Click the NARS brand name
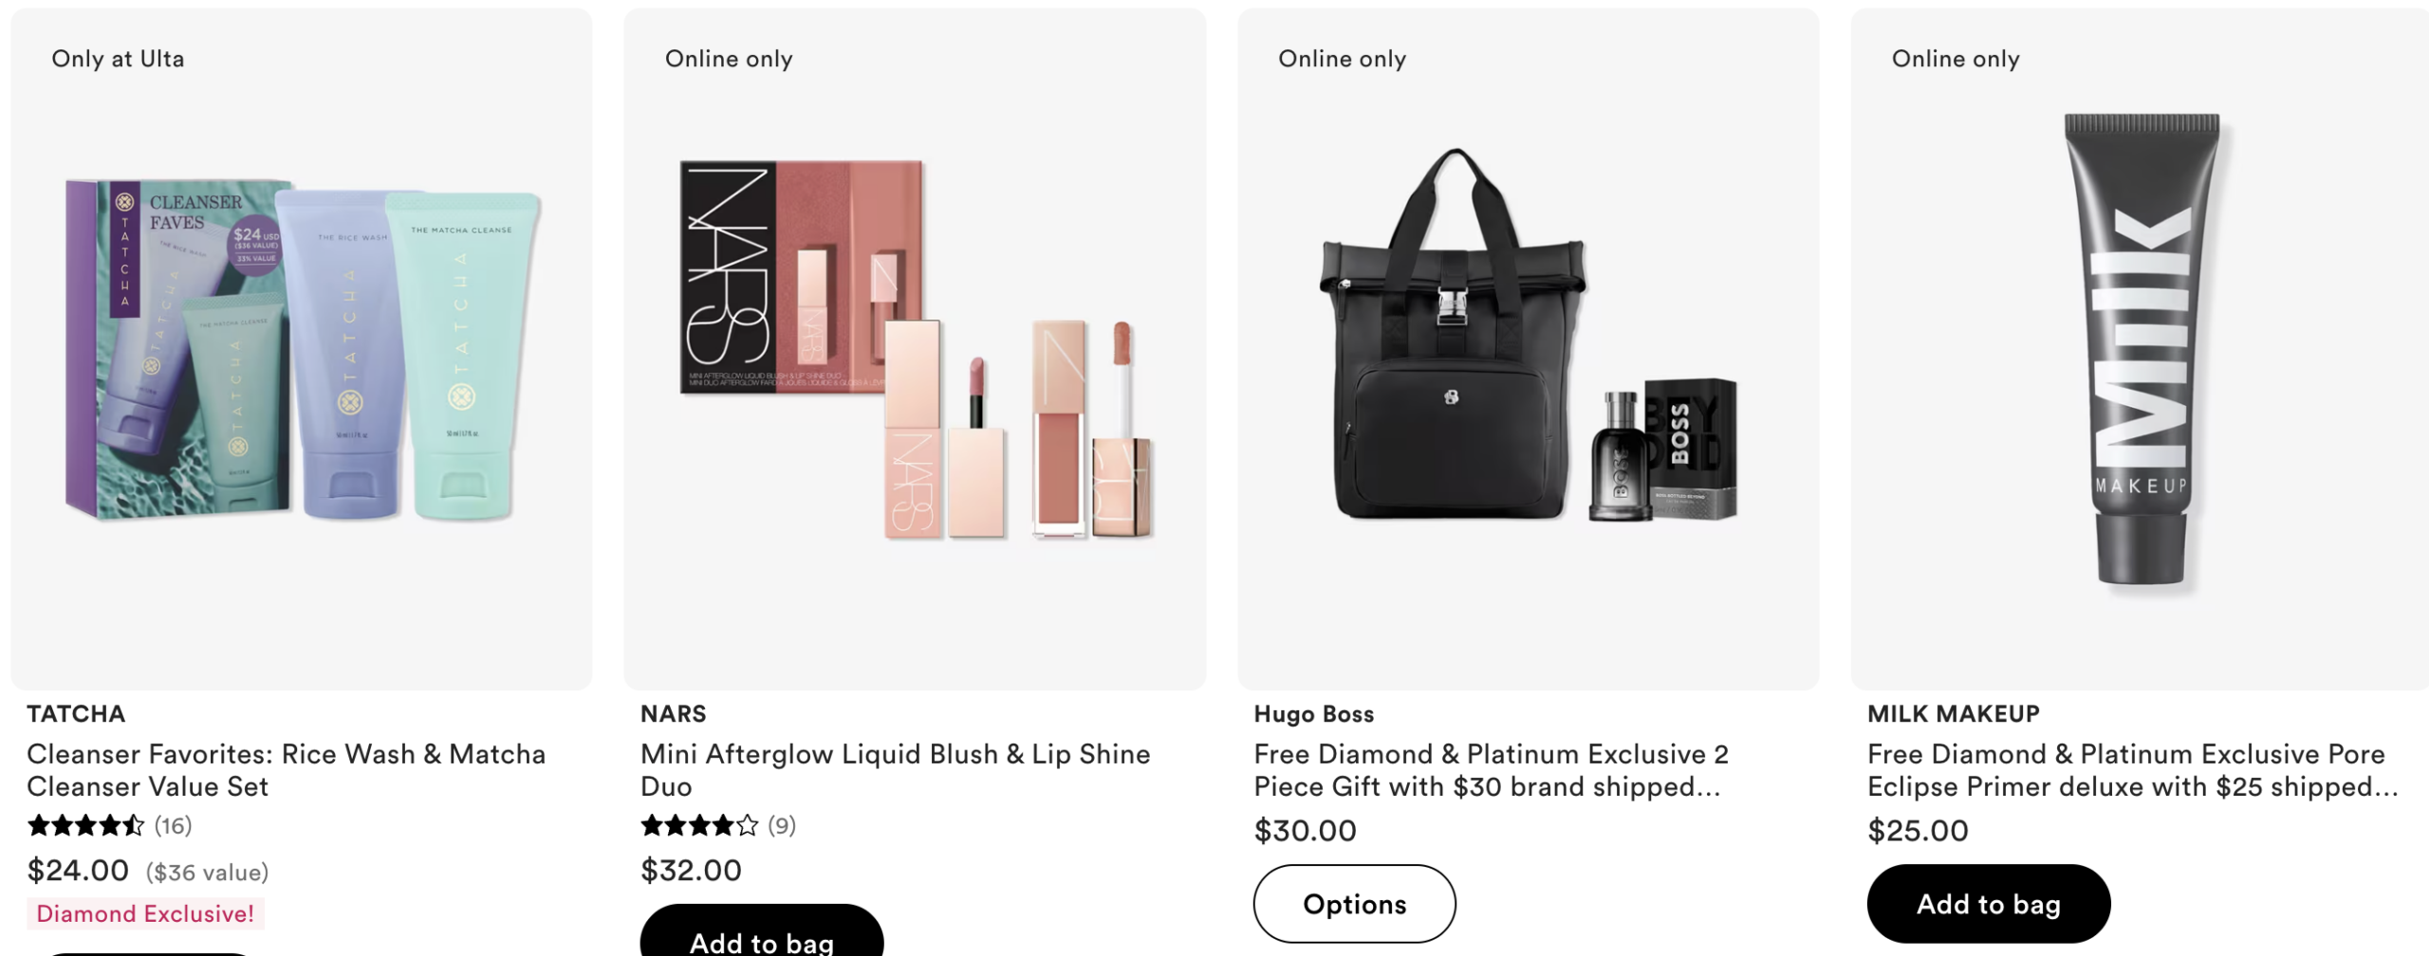This screenshot has width=2429, height=956. click(x=673, y=713)
